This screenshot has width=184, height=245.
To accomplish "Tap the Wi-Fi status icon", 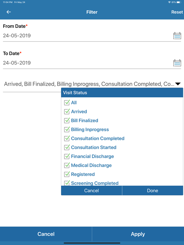I will click(169, 2).
